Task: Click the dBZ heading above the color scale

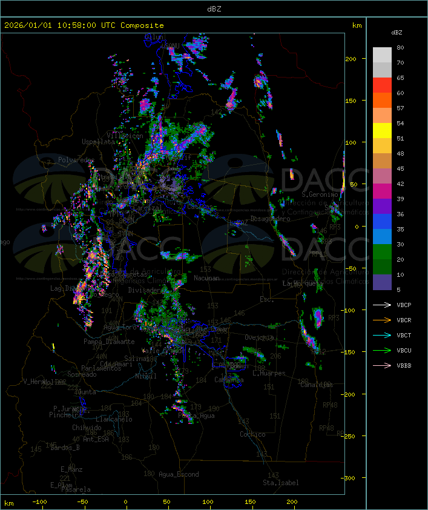Action: (397, 33)
